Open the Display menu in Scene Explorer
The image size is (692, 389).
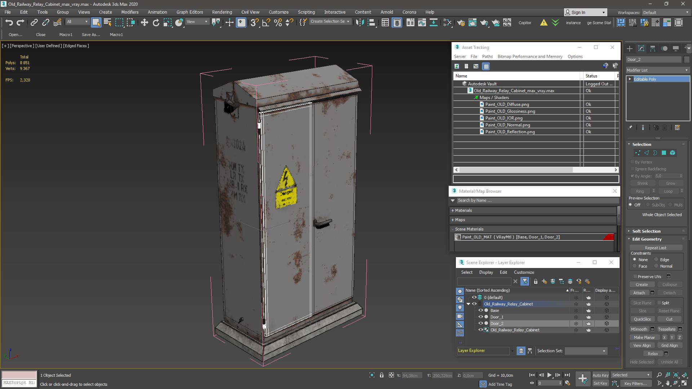pos(486,272)
